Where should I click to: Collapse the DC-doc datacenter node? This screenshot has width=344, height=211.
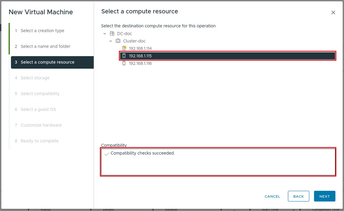(x=105, y=34)
